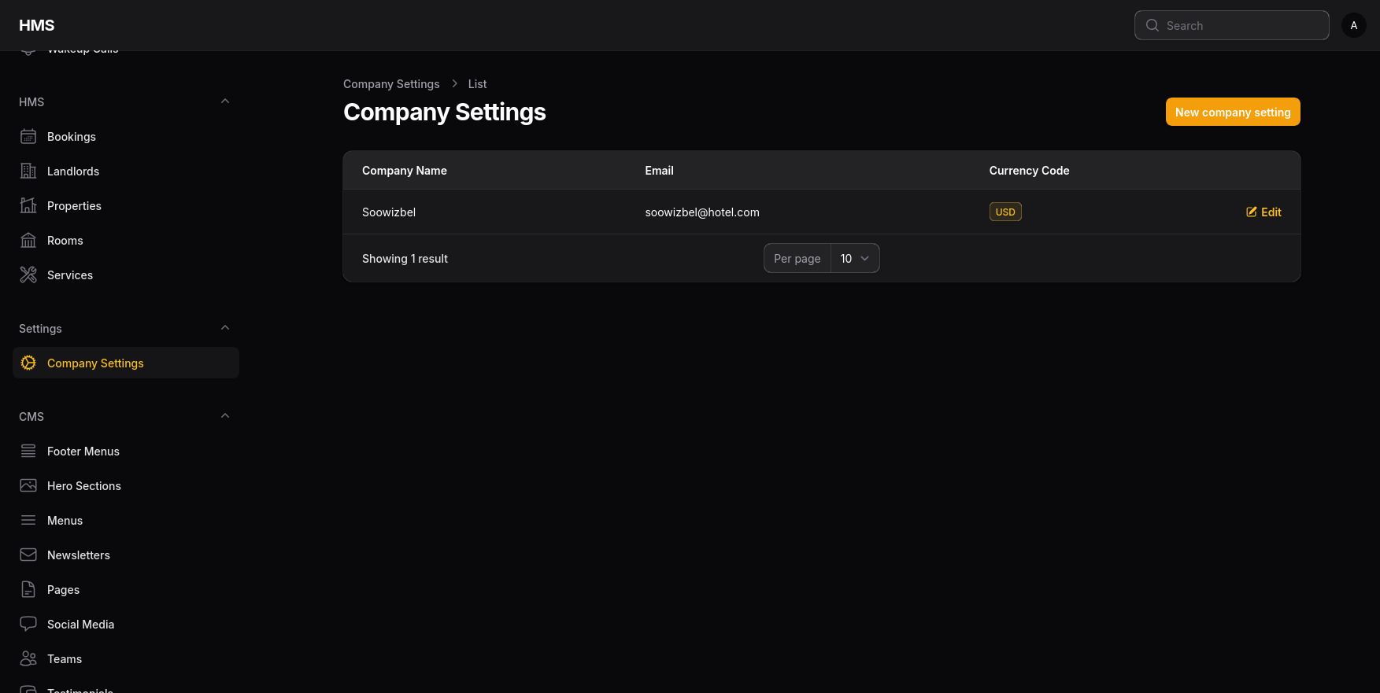Viewport: 1380px width, 693px height.
Task: Click New company setting button
Action: tap(1232, 112)
